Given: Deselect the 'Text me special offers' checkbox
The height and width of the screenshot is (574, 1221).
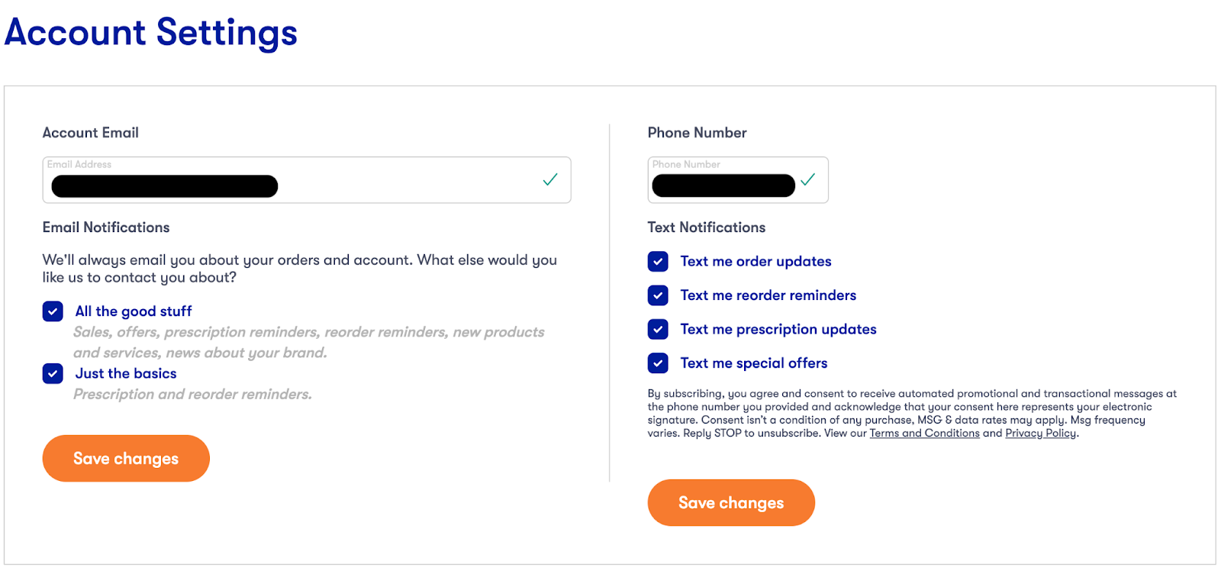Looking at the screenshot, I should pyautogui.click(x=658, y=363).
